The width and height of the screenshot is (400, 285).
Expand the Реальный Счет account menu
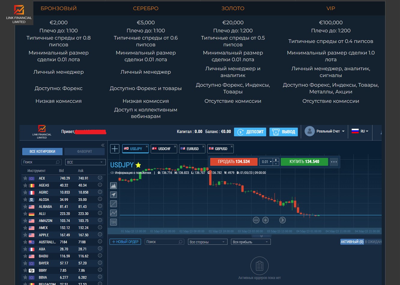330,131
